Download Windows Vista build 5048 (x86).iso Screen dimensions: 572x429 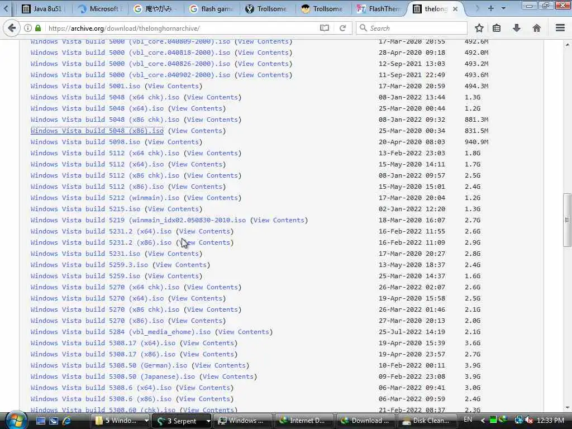[97, 131]
